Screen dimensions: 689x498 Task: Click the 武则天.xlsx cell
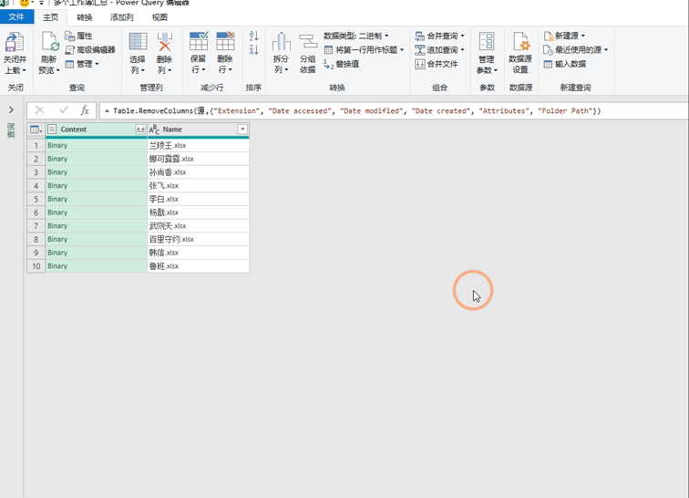[198, 225]
